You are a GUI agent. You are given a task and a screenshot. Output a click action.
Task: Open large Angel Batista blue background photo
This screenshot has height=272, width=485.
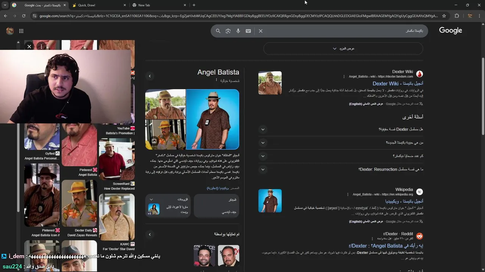(213, 119)
